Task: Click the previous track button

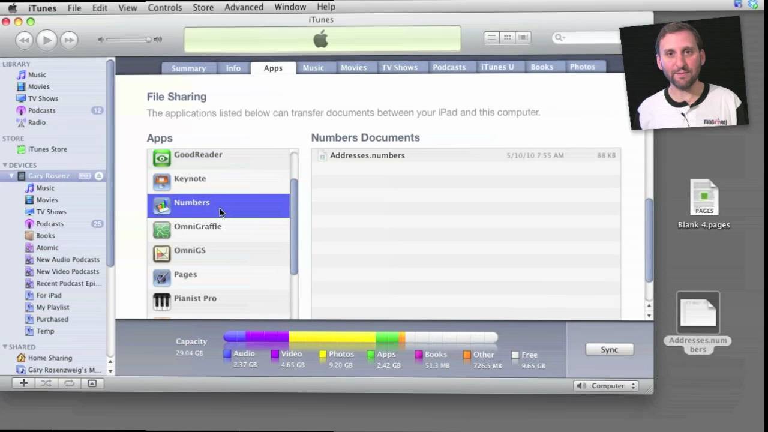Action: pos(23,40)
